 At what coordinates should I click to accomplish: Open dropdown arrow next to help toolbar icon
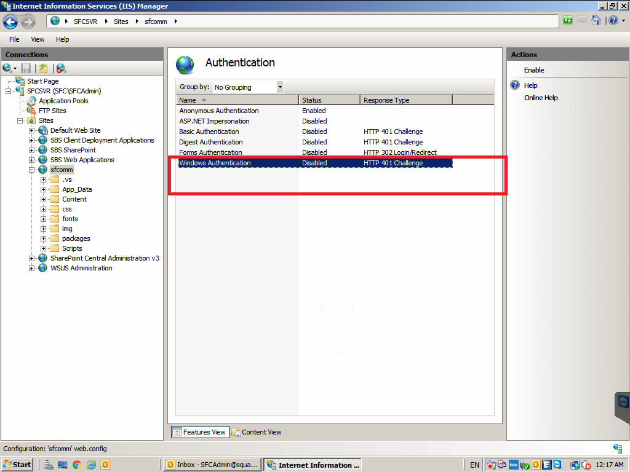623,20
